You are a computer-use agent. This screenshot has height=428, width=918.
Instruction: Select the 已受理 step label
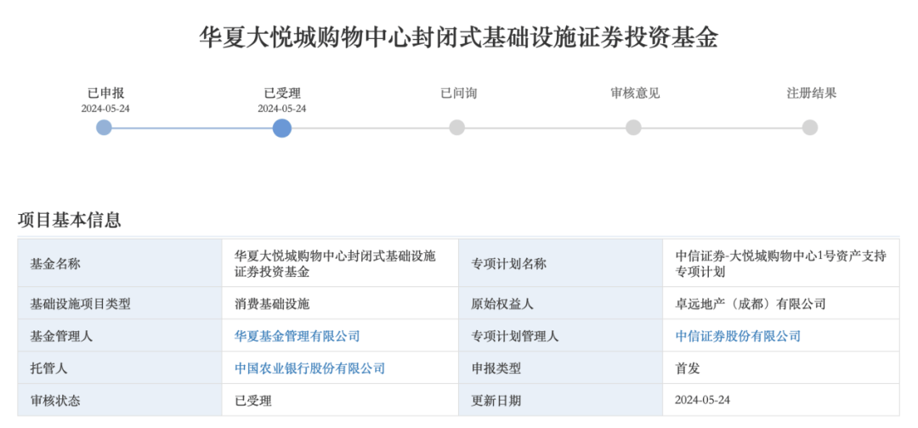[281, 93]
